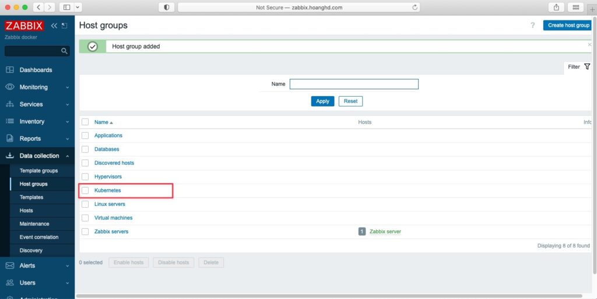
Task: Click the Safari privacy shield icon
Action: (x=166, y=7)
